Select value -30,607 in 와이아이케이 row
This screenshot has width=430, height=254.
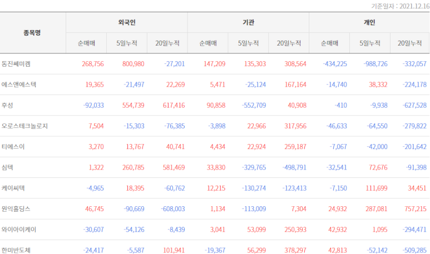point(93,230)
